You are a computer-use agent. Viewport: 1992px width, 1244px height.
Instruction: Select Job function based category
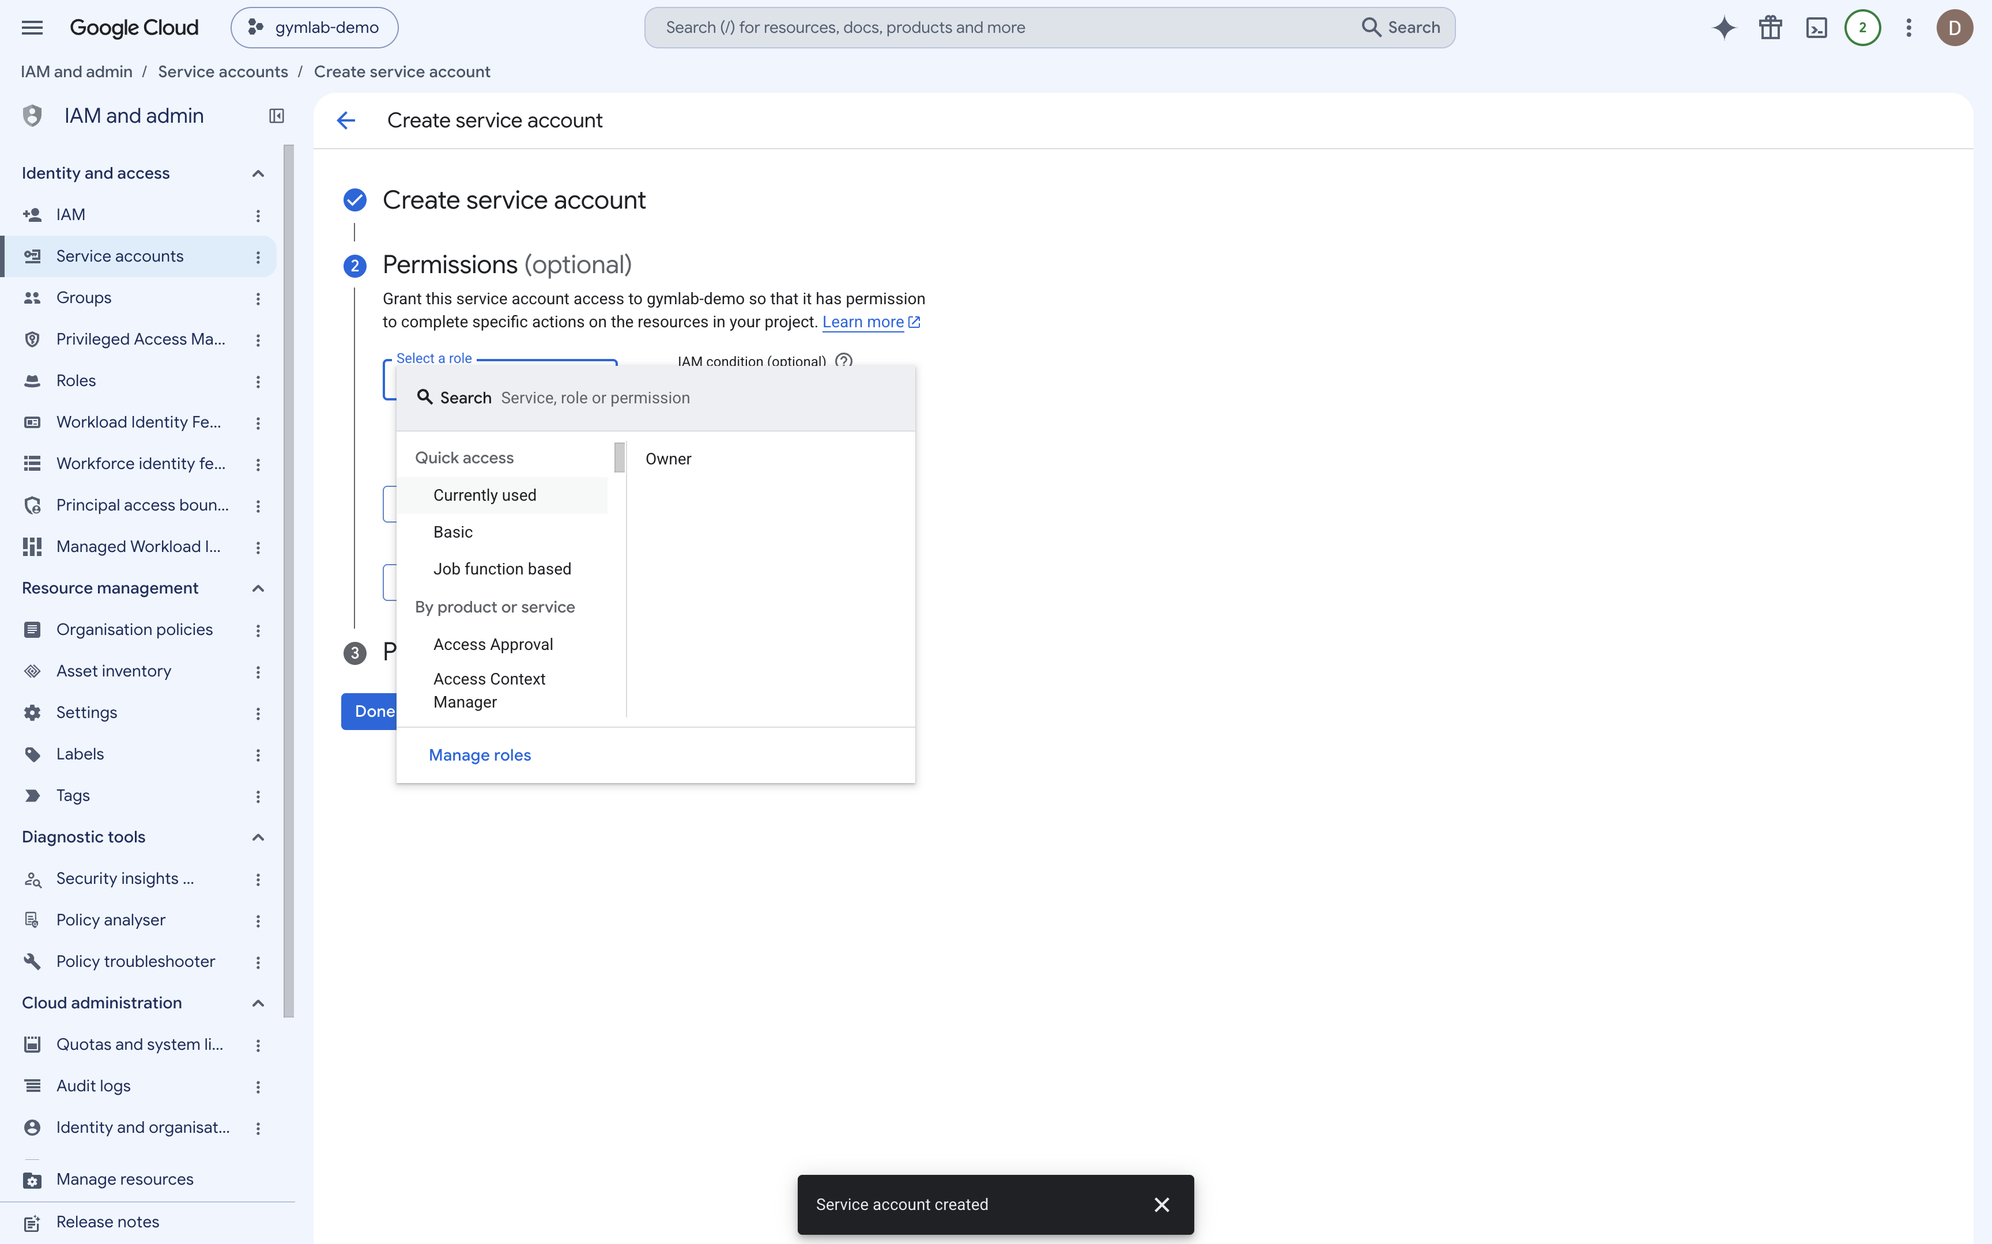click(502, 569)
